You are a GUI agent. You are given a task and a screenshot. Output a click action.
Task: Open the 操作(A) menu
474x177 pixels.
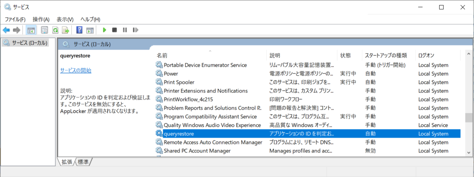(41, 19)
